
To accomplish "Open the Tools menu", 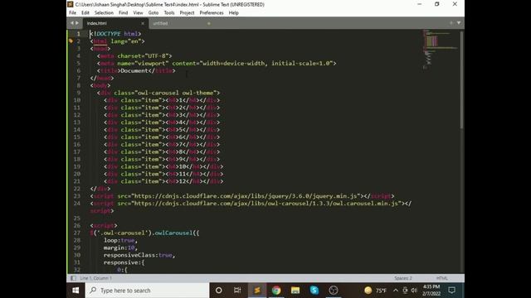I will pyautogui.click(x=169, y=13).
